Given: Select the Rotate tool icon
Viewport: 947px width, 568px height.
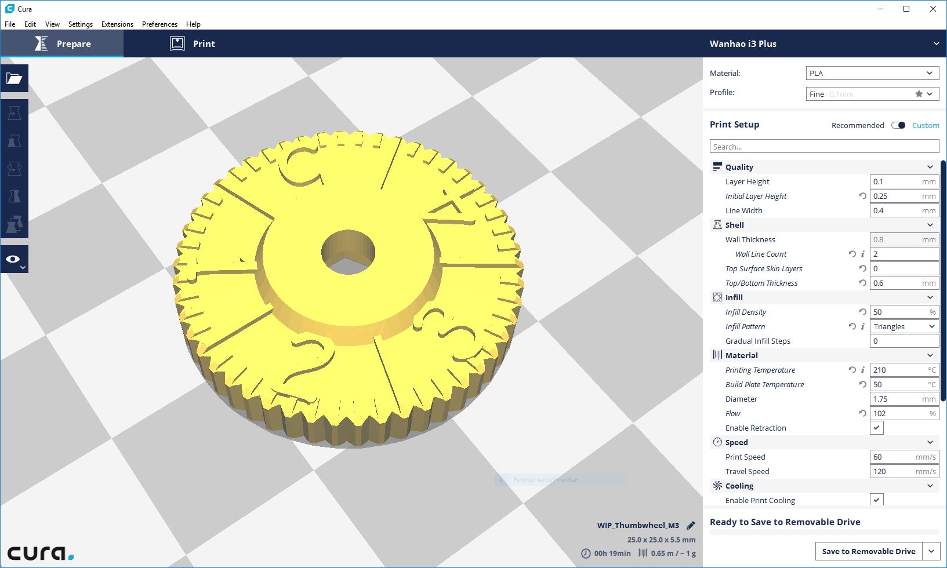Looking at the screenshot, I should click(14, 169).
